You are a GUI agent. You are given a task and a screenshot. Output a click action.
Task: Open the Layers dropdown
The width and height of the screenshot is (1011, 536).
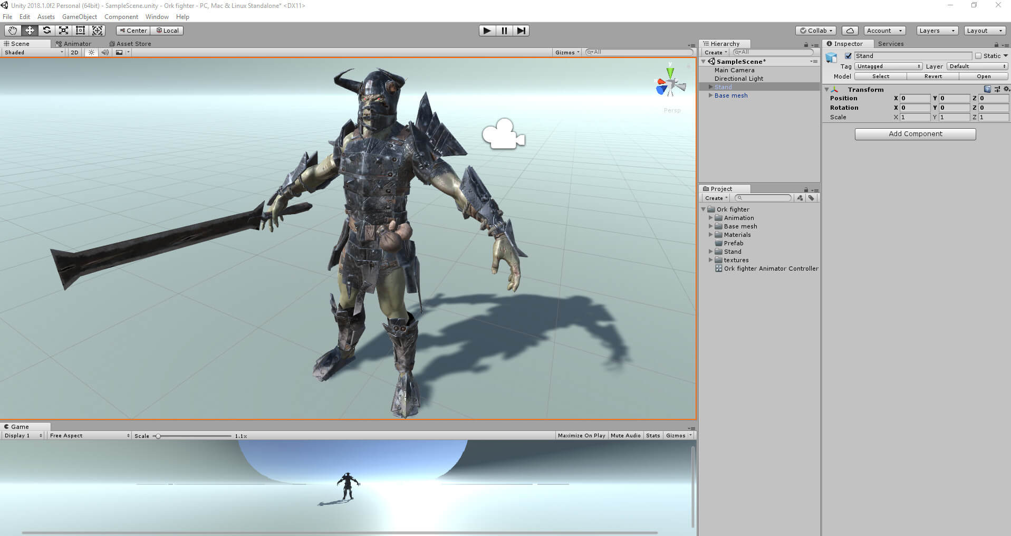pos(937,31)
